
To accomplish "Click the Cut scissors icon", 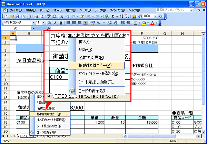I will click(61, 17).
